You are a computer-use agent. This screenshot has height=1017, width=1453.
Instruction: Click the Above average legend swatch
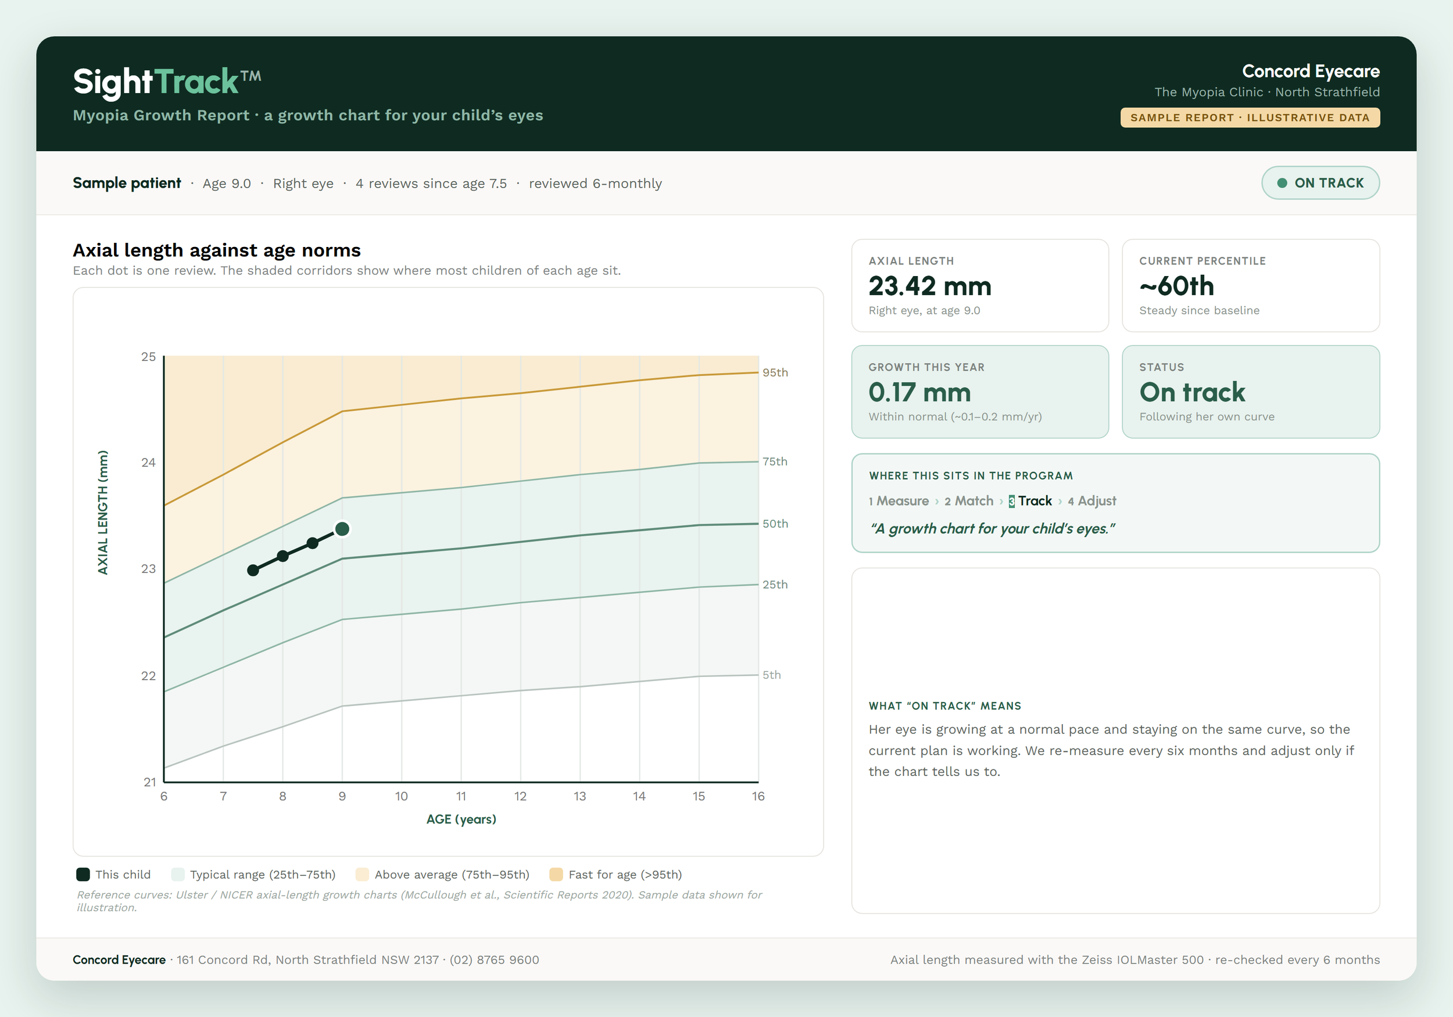(x=363, y=875)
